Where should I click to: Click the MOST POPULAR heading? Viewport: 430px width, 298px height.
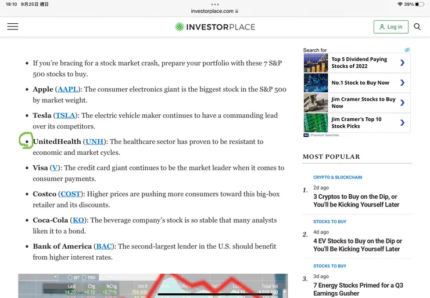click(331, 157)
